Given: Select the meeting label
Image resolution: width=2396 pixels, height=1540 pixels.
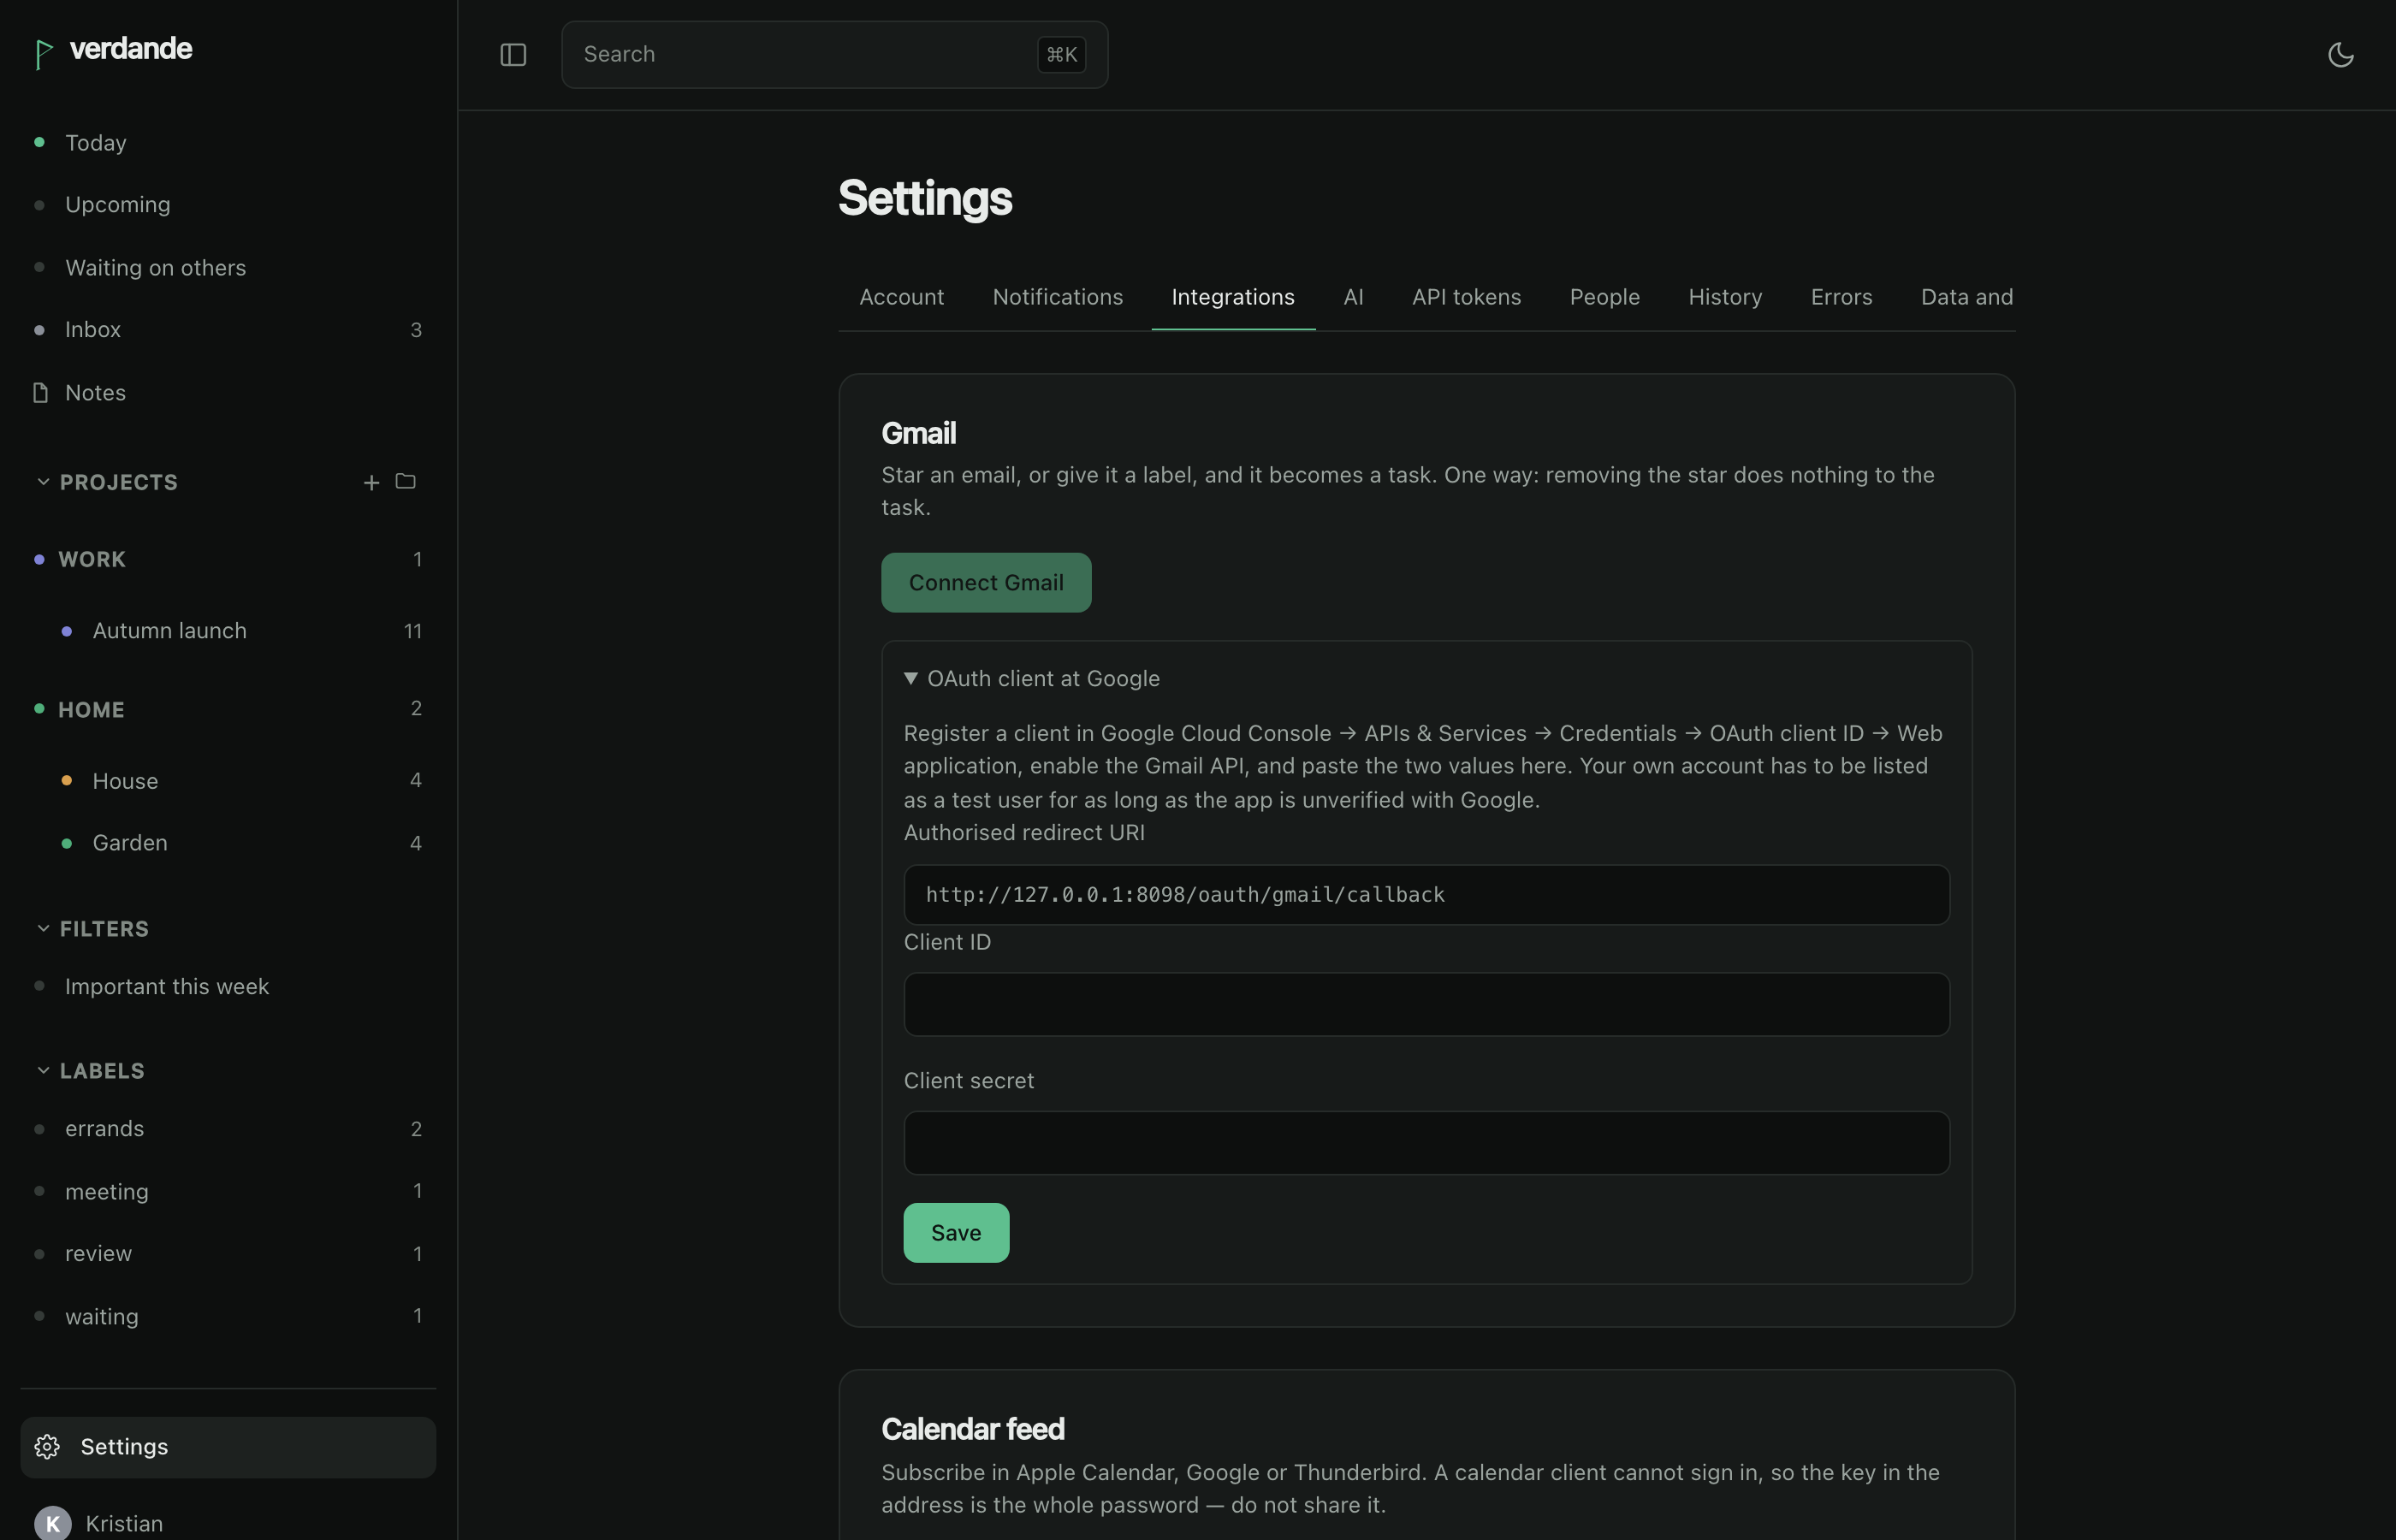Looking at the screenshot, I should point(228,1191).
